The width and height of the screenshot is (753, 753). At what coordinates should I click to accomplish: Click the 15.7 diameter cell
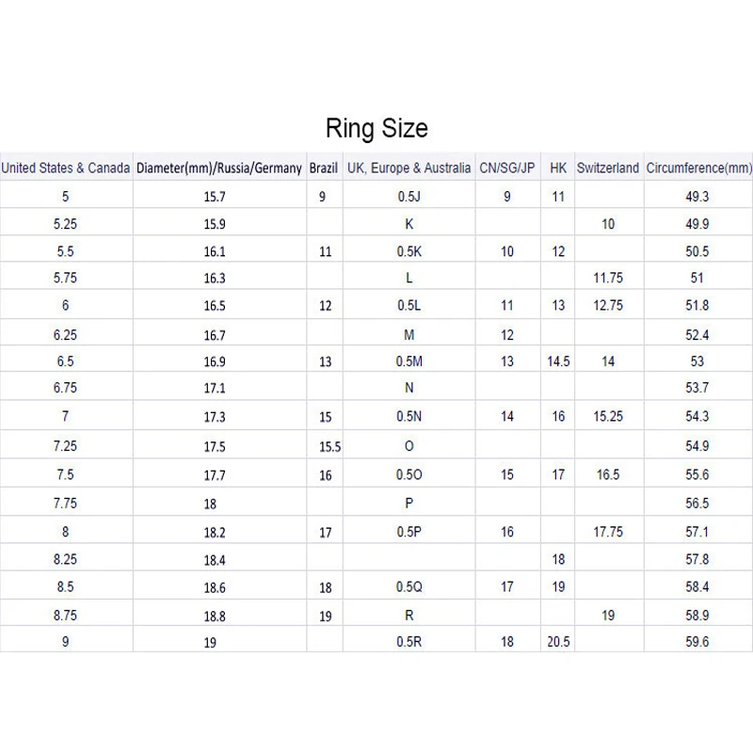pos(215,197)
